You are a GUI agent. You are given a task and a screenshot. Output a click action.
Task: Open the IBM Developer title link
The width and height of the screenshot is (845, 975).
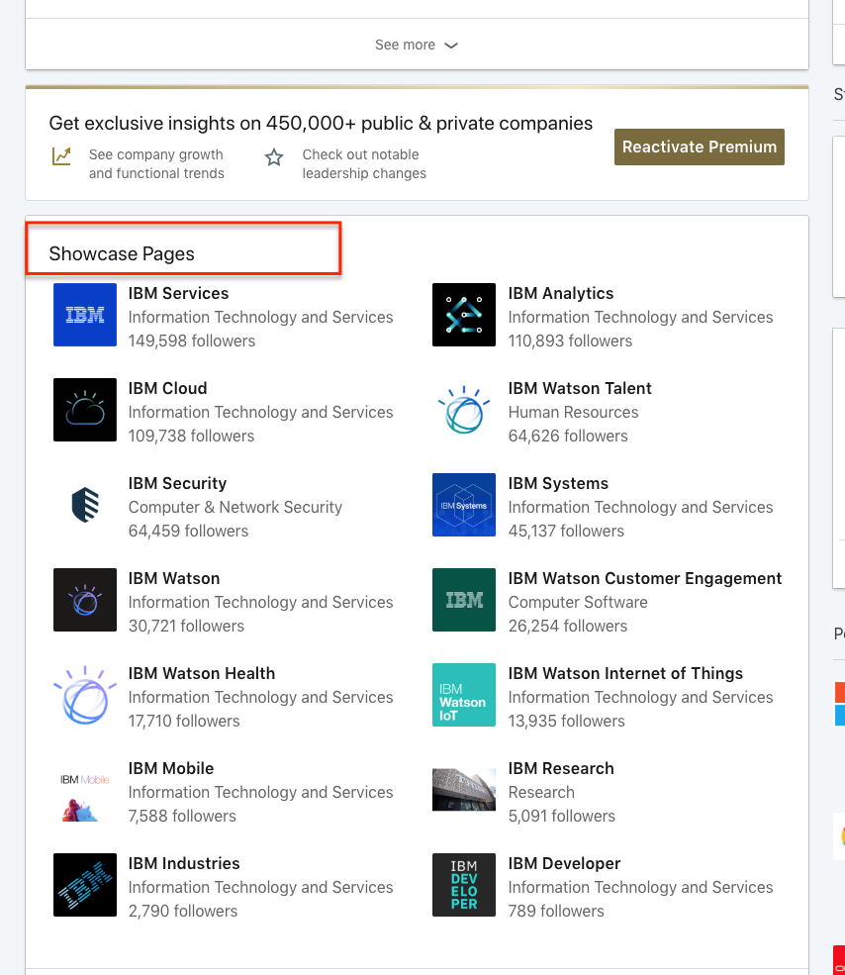(565, 864)
